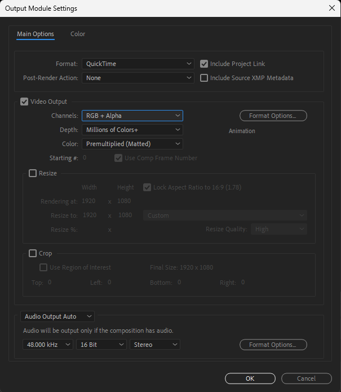Image resolution: width=341 pixels, height=392 pixels.
Task: Switch to the Color tab
Action: pos(78,34)
